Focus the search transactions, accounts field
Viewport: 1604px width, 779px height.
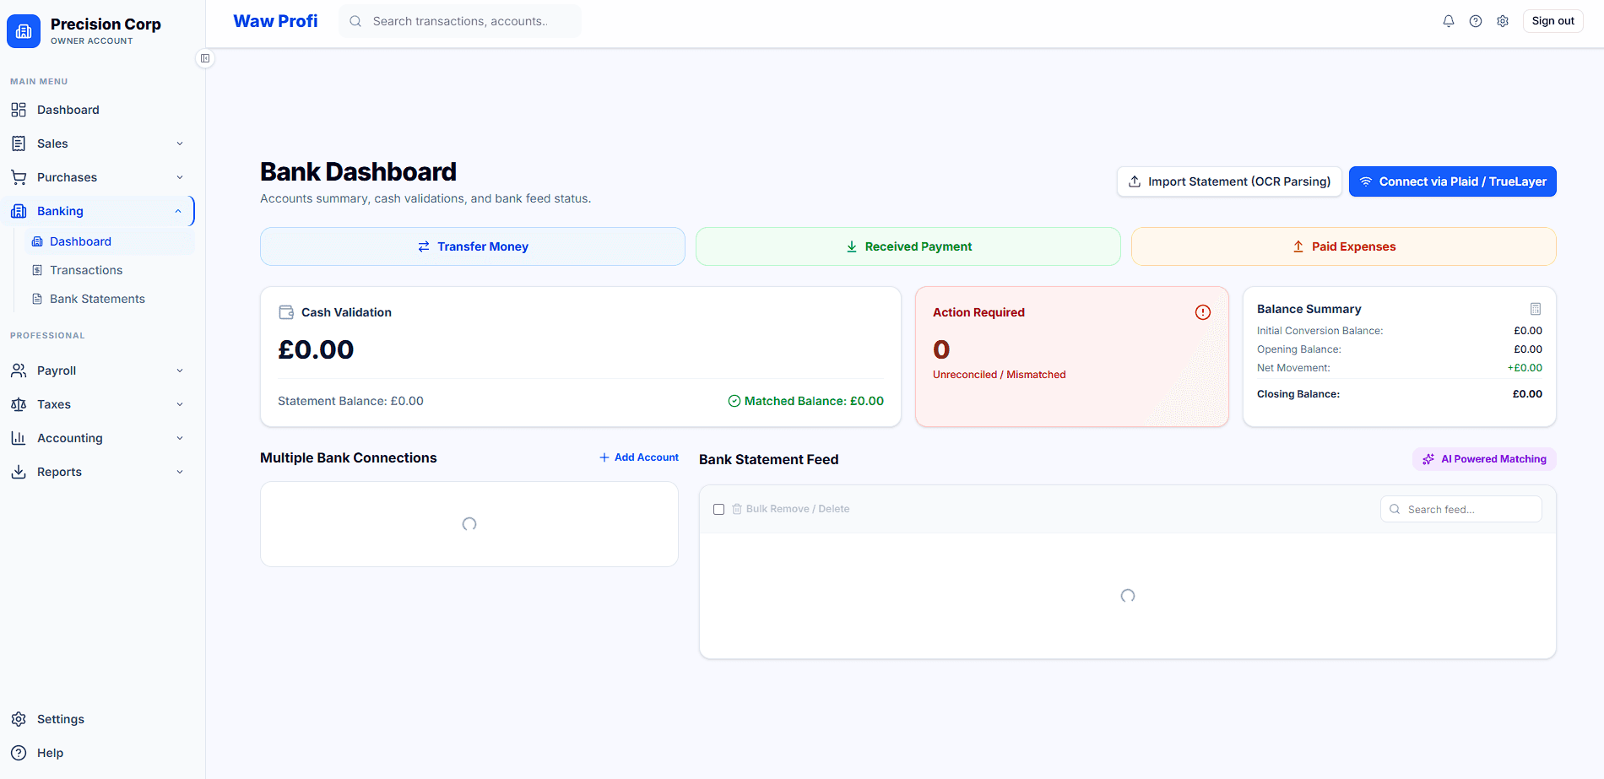pyautogui.click(x=460, y=21)
